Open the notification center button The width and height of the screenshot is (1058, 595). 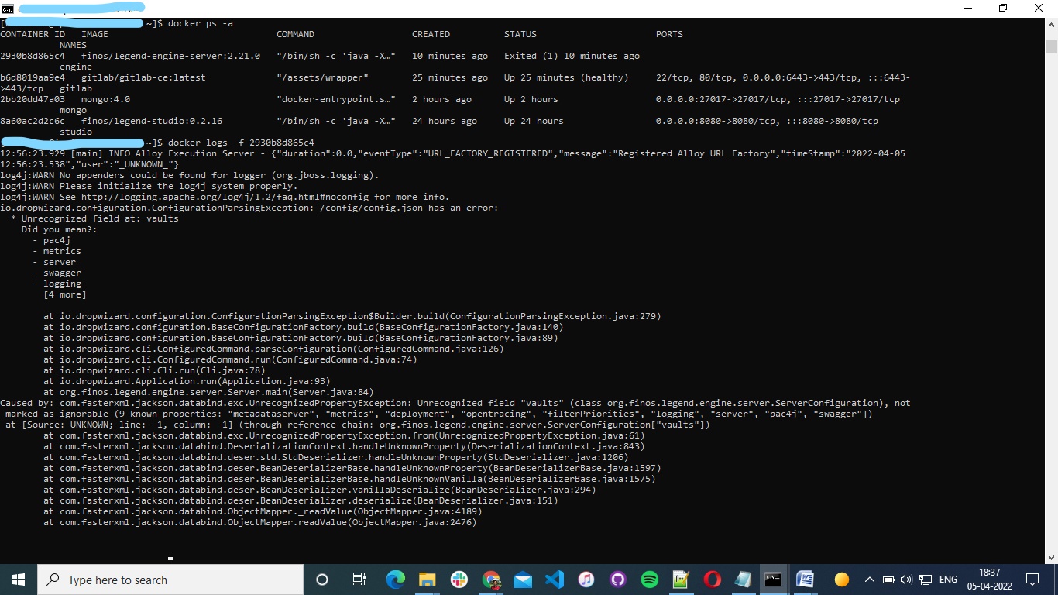(x=1032, y=579)
